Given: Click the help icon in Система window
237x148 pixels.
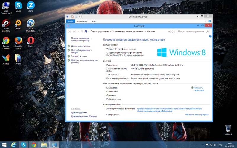Looking at the screenshot, I should [210, 36].
